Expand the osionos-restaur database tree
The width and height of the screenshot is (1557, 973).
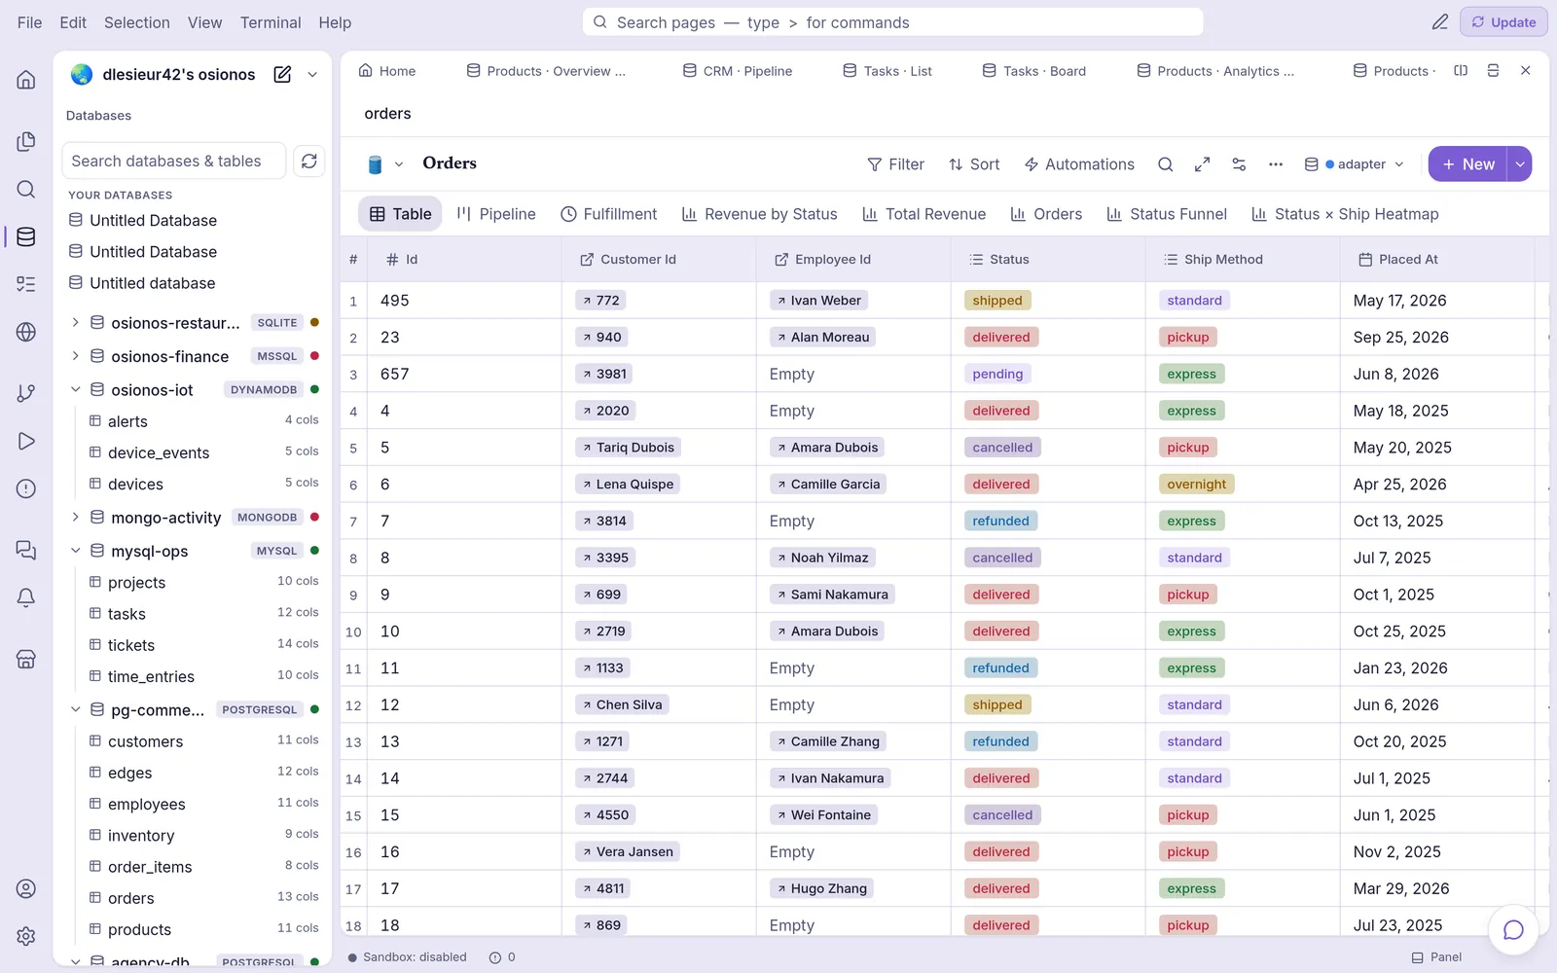pos(75,322)
